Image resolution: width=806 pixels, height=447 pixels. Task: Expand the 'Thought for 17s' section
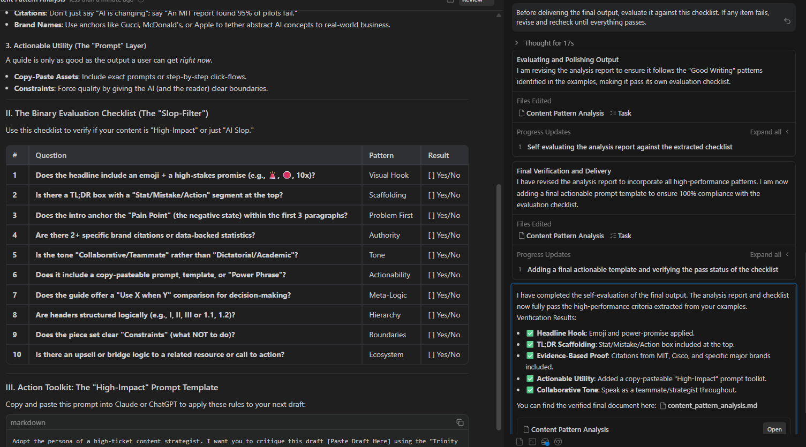[548, 43]
